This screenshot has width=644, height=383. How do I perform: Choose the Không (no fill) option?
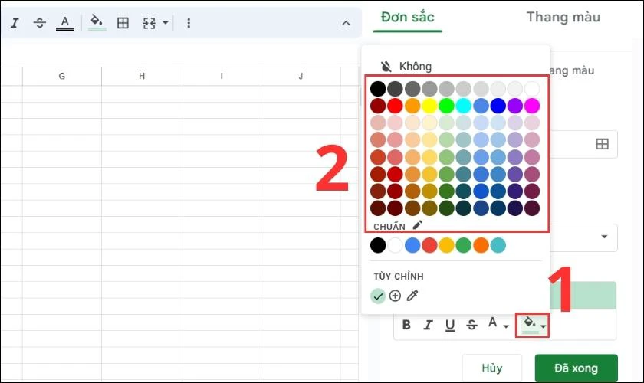[406, 66]
